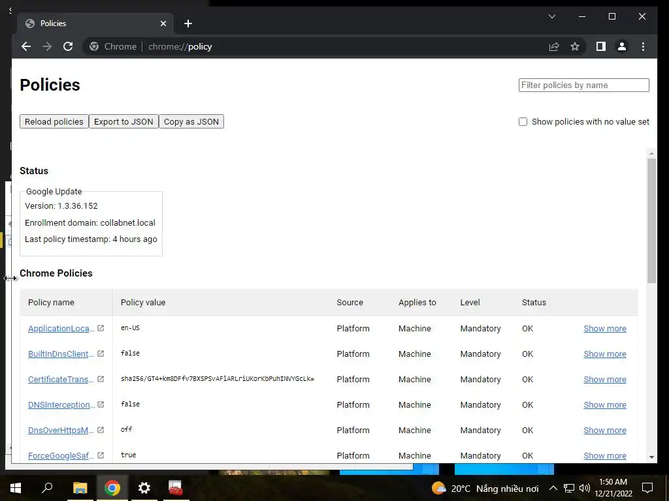Click the Level column header

(x=470, y=303)
